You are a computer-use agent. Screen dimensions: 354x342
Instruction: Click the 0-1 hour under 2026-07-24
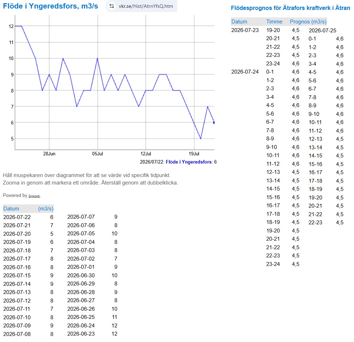[270, 72]
